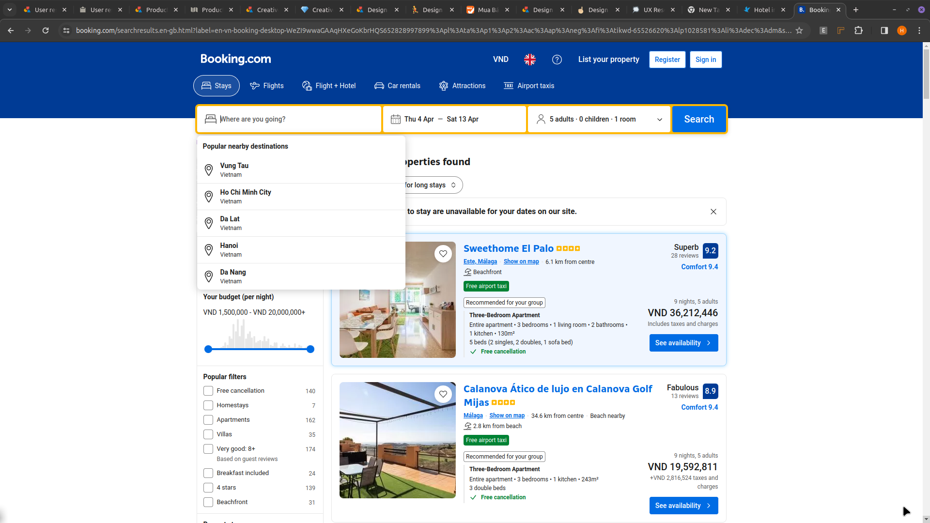Dismiss the unavailable properties notice
Image resolution: width=930 pixels, height=523 pixels.
(x=713, y=212)
